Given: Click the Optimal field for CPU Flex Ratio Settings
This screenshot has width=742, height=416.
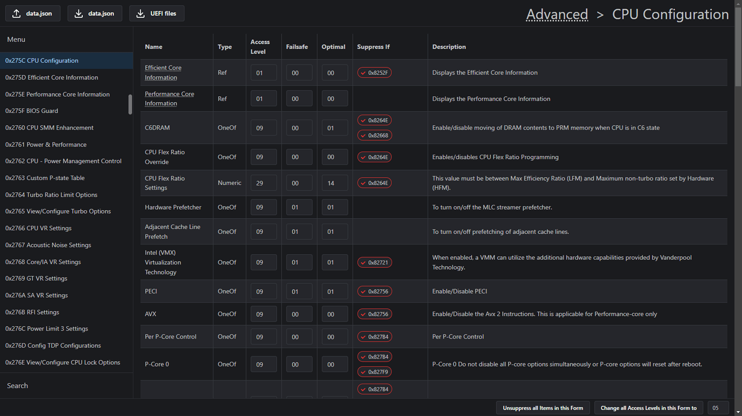Looking at the screenshot, I should pyautogui.click(x=334, y=183).
